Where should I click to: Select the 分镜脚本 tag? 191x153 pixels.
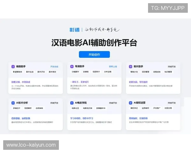click(75, 72)
